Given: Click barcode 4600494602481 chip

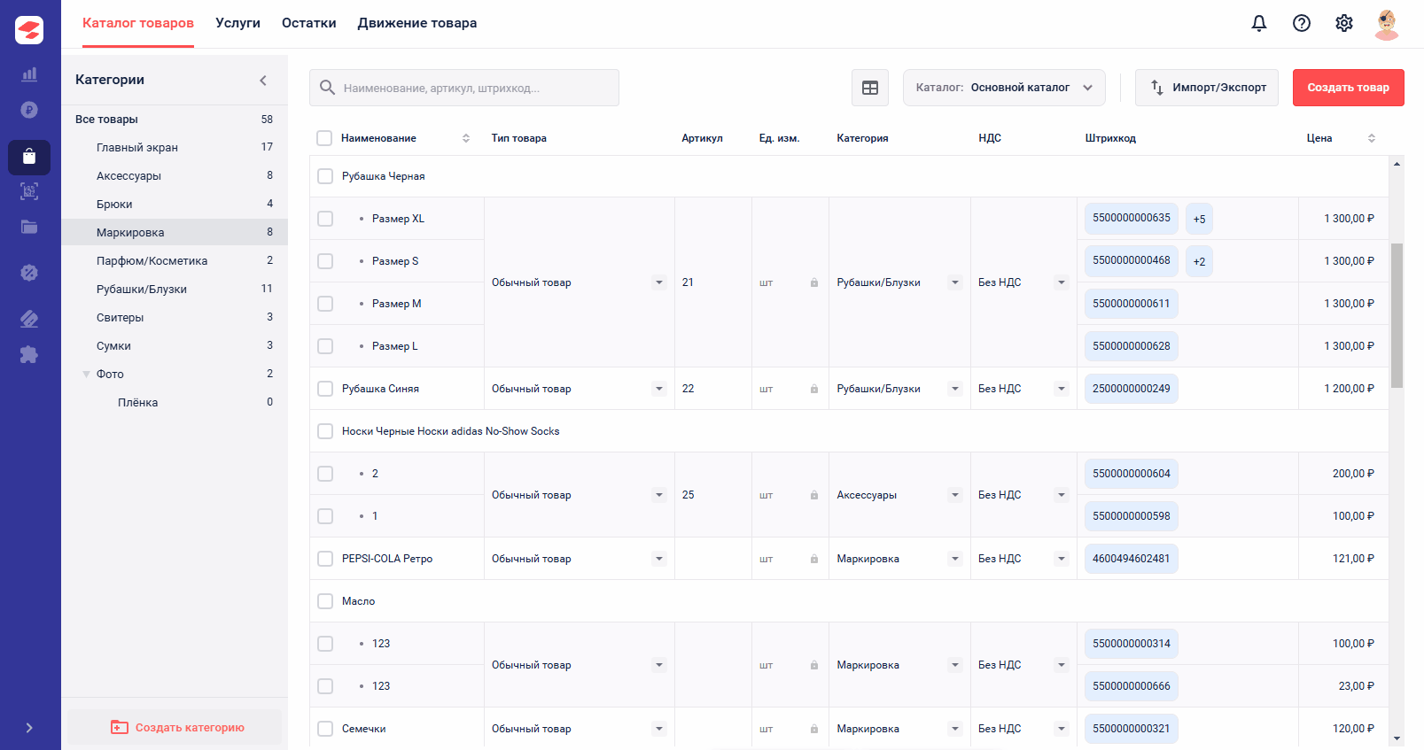Looking at the screenshot, I should coord(1132,559).
